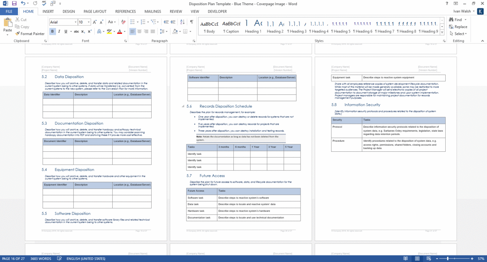Viewport: 487px width, 262px height.
Task: Apply the Text Highlight Color
Action: (109, 31)
